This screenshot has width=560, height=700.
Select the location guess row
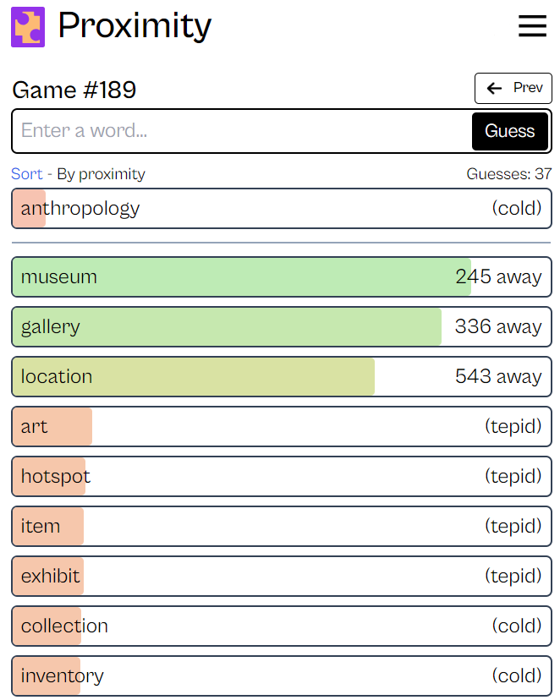281,377
